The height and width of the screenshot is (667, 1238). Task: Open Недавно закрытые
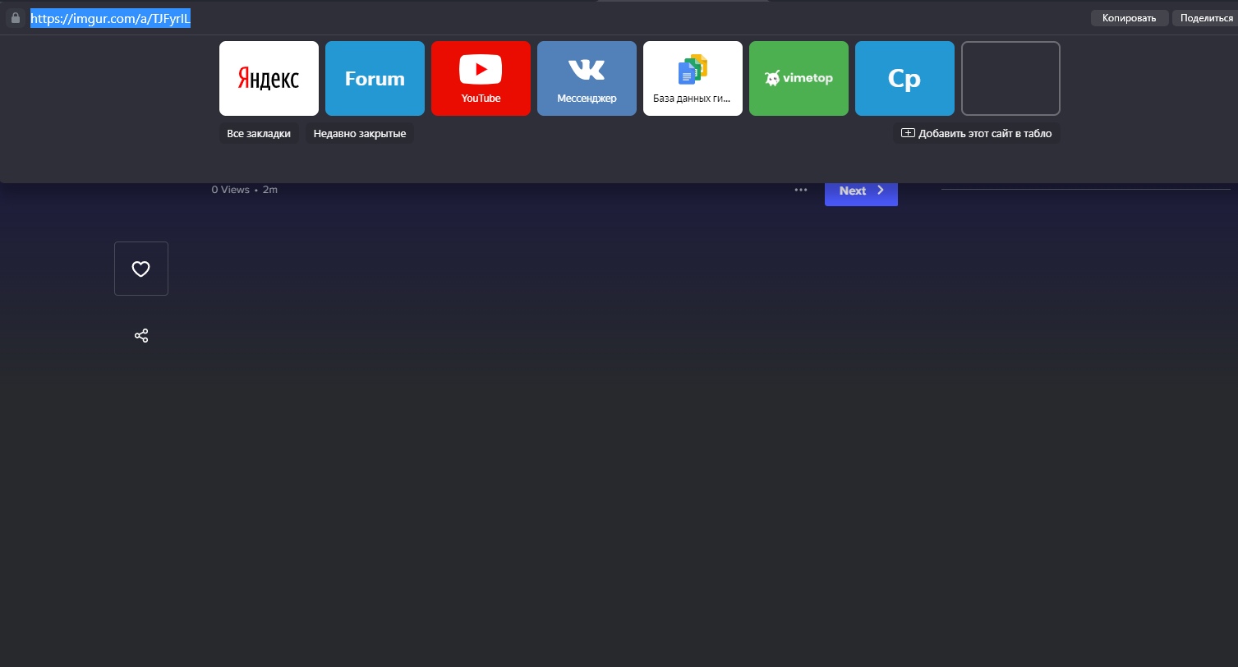coord(360,133)
